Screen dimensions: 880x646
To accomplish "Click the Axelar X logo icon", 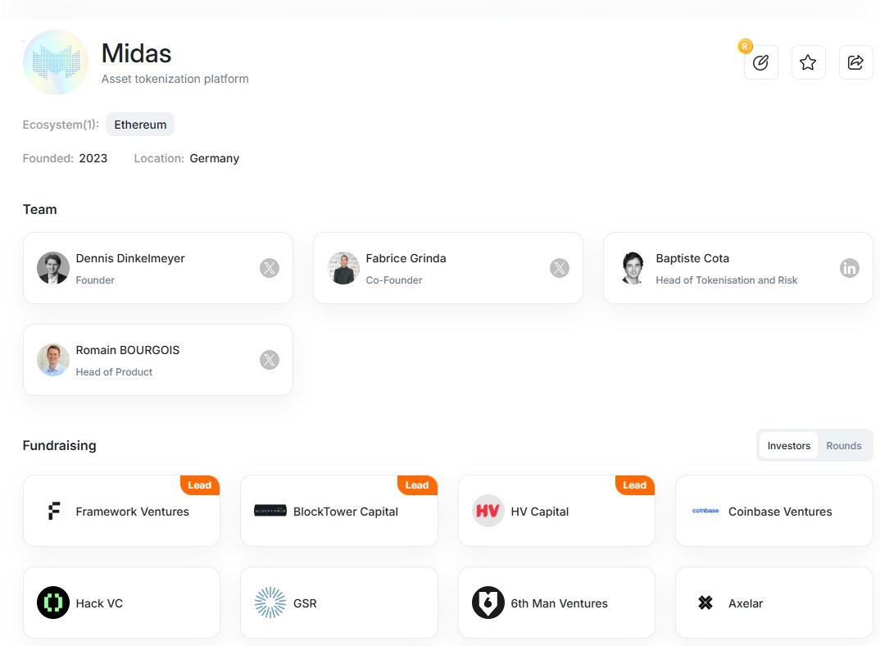I will [705, 603].
